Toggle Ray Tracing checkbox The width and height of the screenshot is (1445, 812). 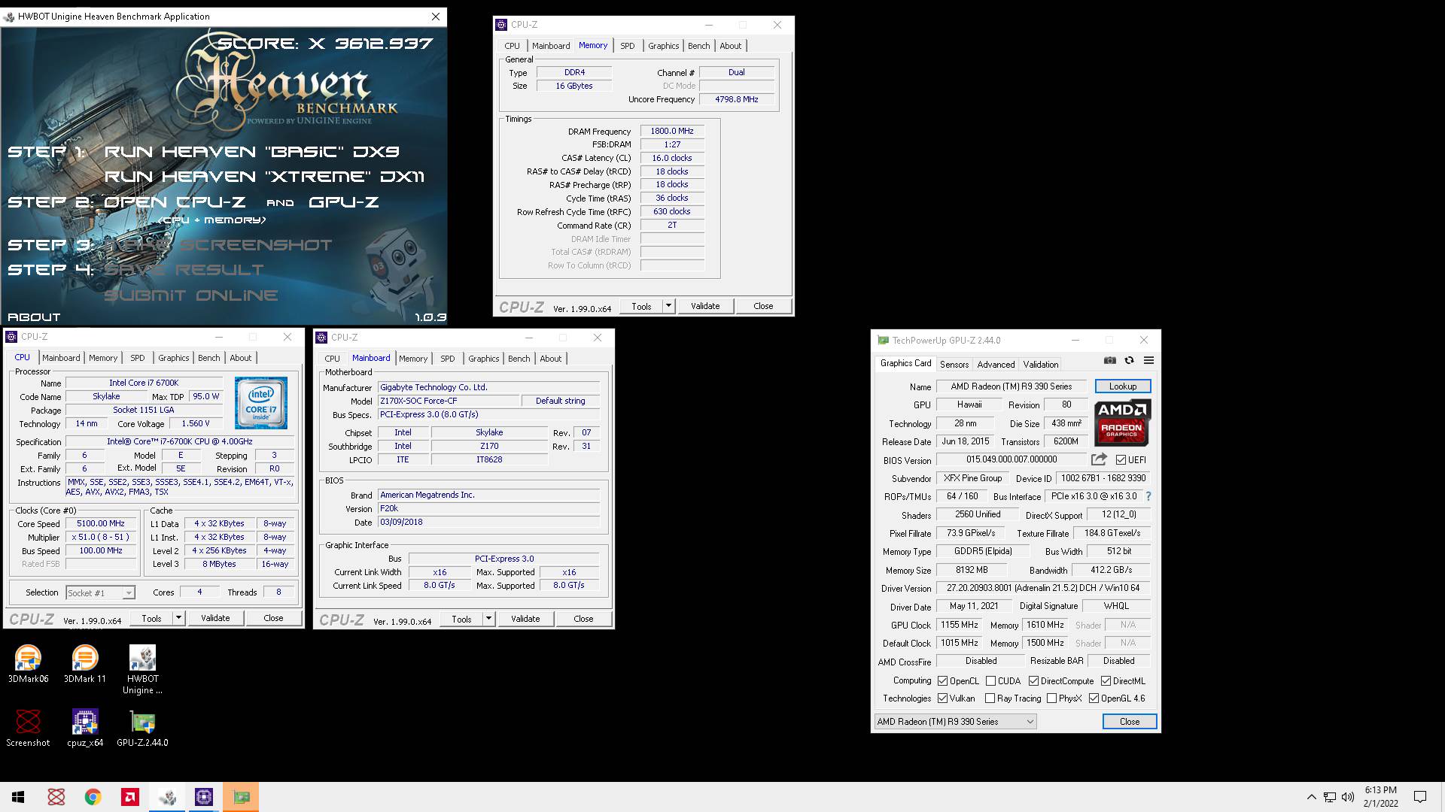[990, 698]
